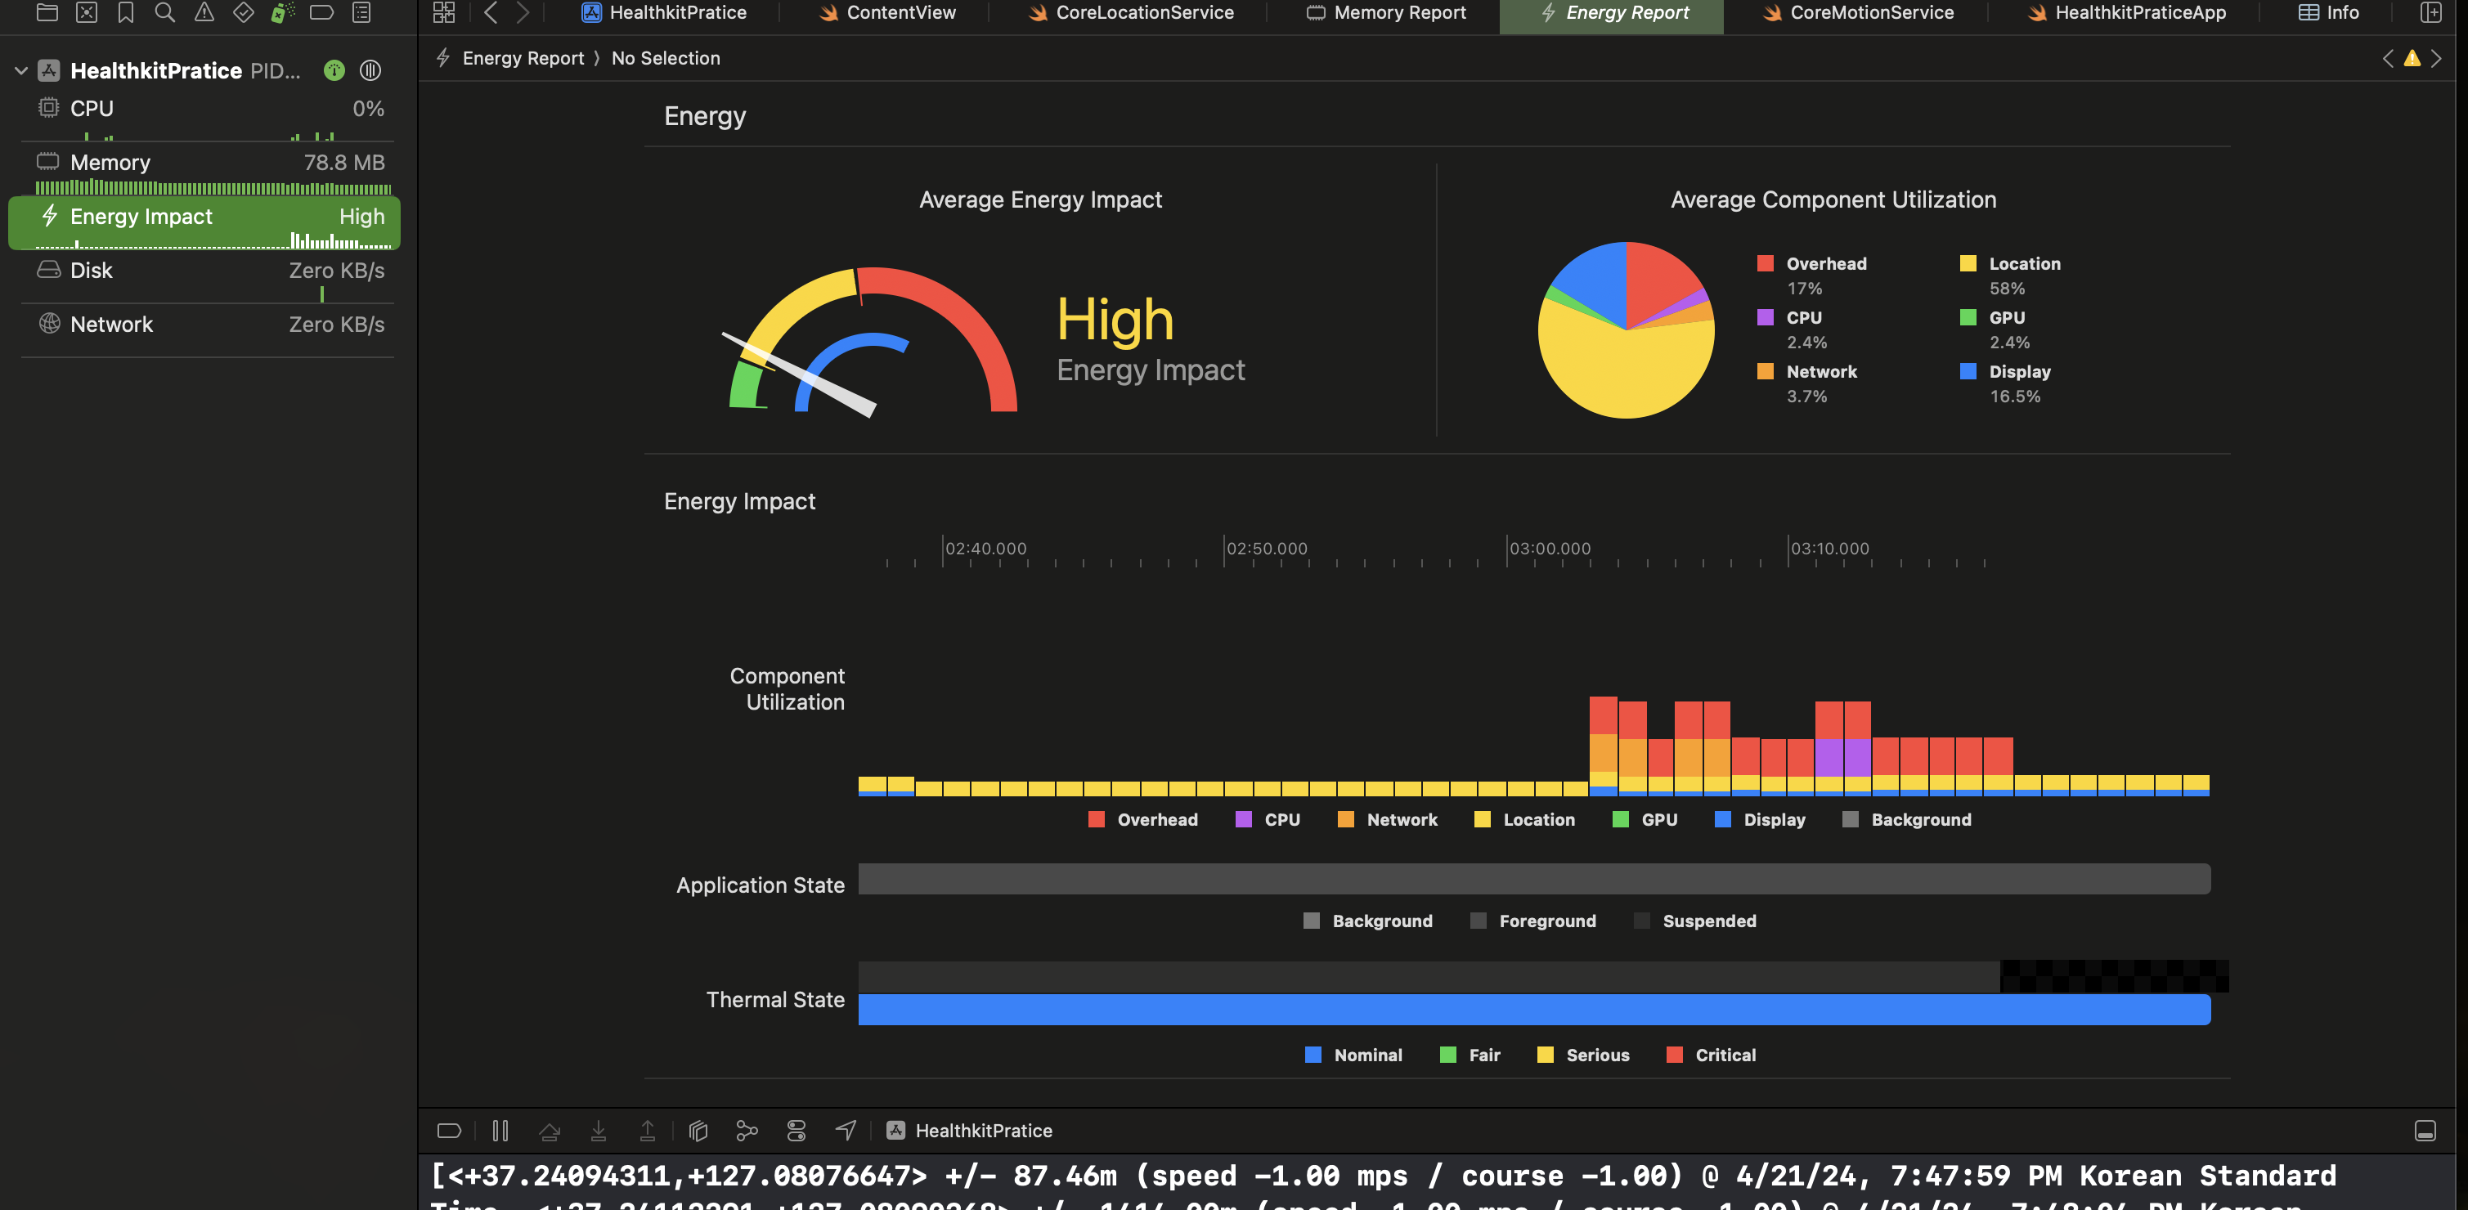Collapse the HealthkitPratice process tree

(21, 71)
